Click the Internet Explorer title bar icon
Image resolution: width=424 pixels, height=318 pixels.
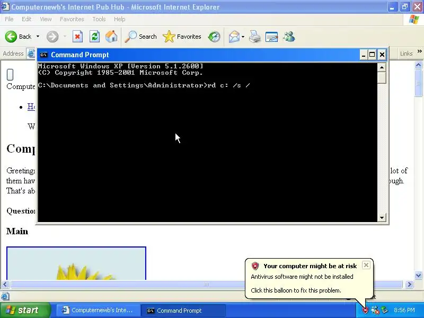pos(5,6)
